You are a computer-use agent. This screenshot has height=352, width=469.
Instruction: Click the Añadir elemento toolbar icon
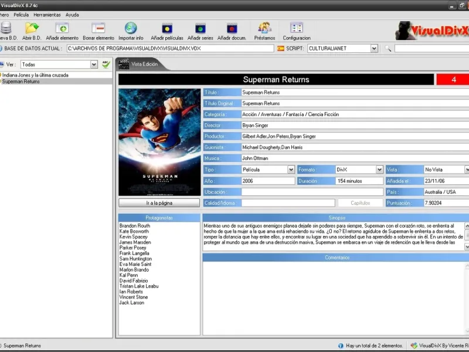tap(62, 28)
